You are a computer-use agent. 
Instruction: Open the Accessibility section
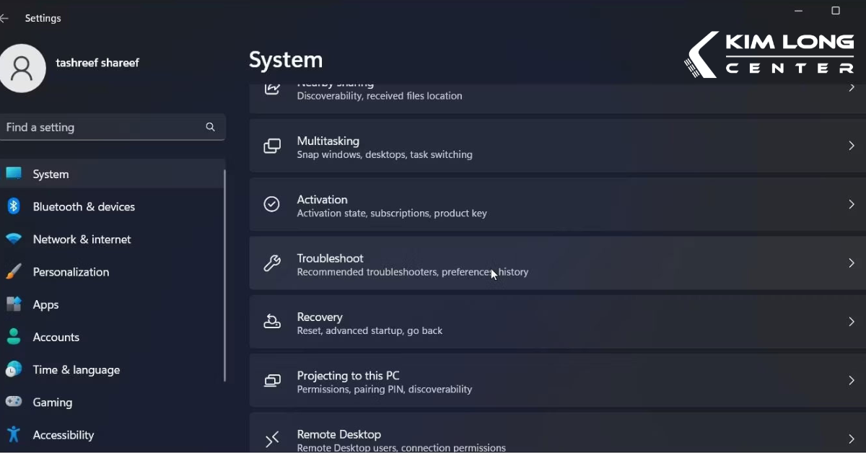point(64,435)
